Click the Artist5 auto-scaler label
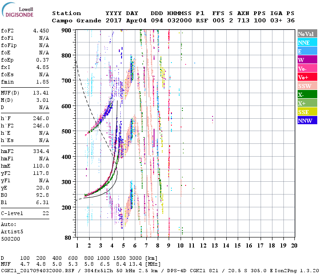The width and height of the screenshot is (320, 274). (12, 232)
